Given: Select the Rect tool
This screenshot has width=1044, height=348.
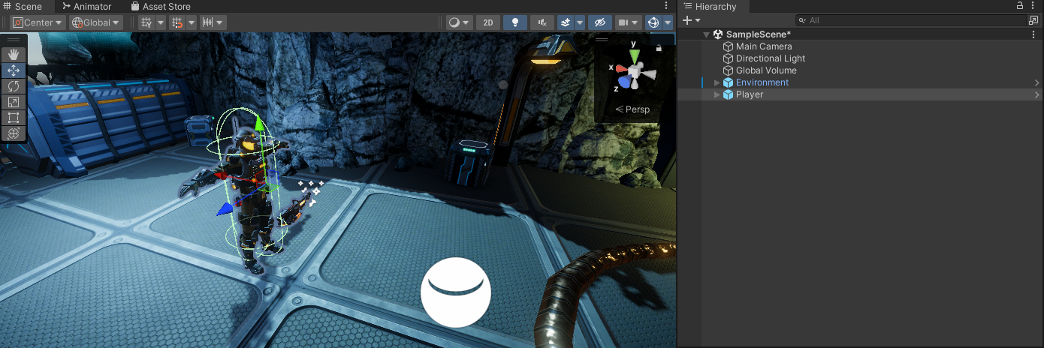Looking at the screenshot, I should pos(14,118).
